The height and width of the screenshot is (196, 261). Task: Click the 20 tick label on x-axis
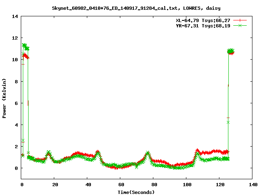[55, 185]
